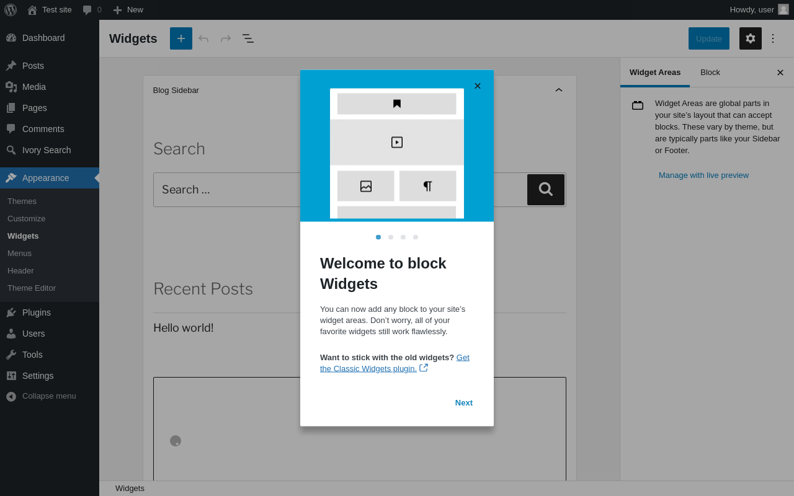
Task: Open the Plugins menu item
Action: coord(37,312)
